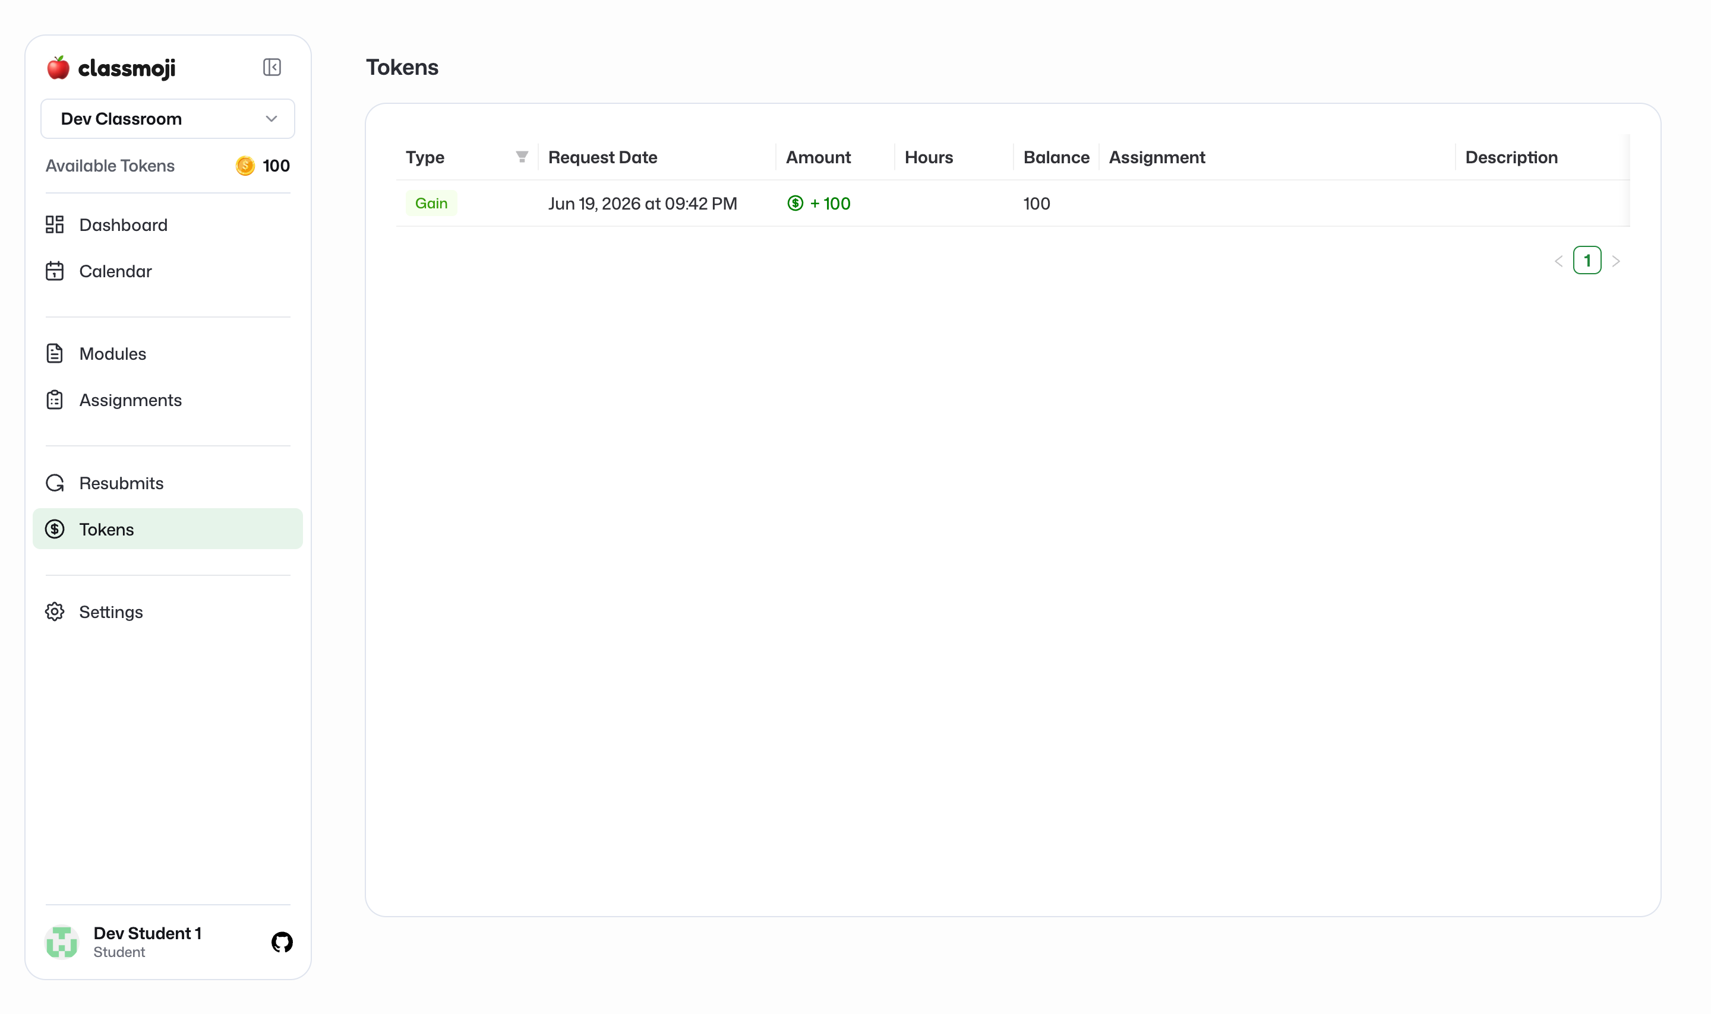Click the Tokens dollar icon in sidebar

(x=55, y=529)
